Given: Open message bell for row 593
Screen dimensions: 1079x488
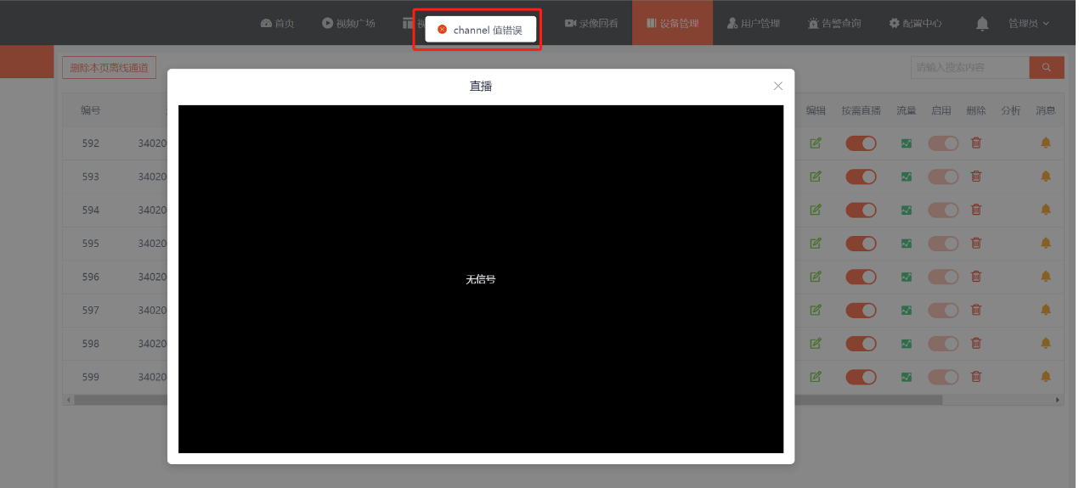Looking at the screenshot, I should pos(1046,176).
